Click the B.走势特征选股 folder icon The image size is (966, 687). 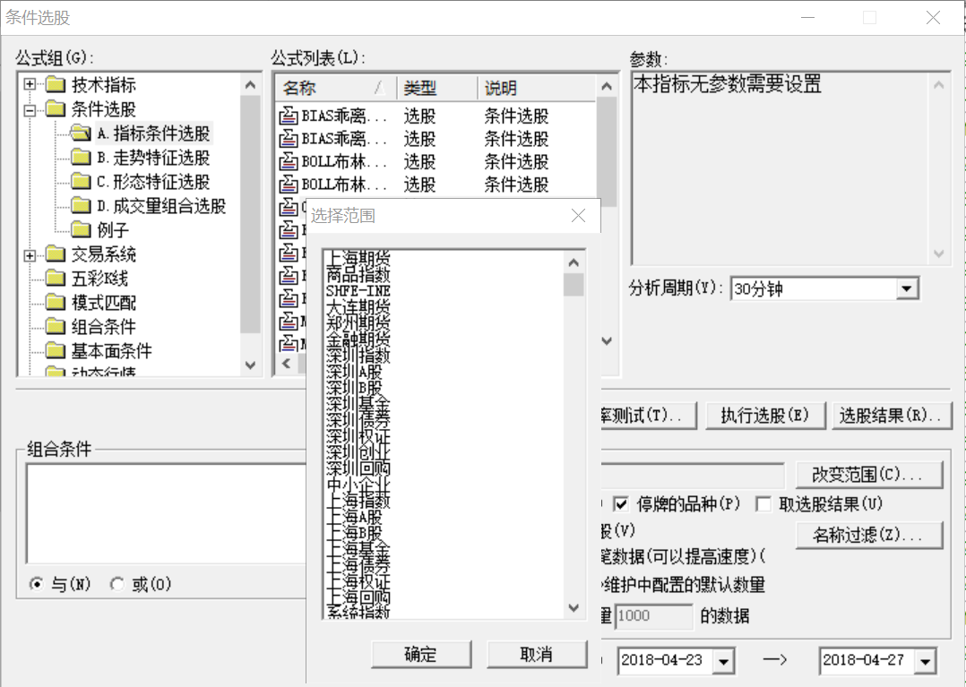(x=81, y=157)
